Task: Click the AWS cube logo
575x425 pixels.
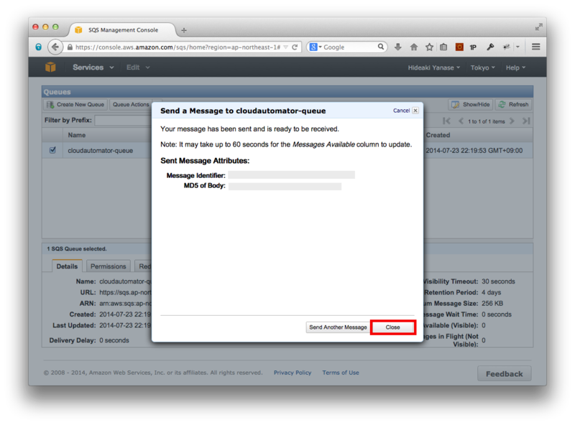Action: 50,67
